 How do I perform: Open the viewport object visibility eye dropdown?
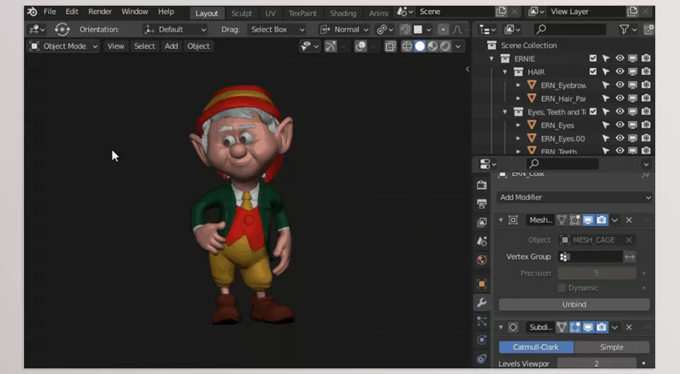pos(310,46)
